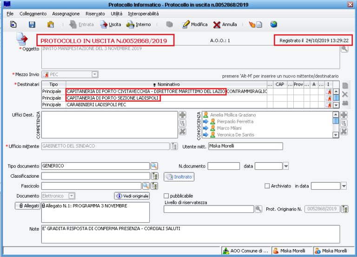This screenshot has height=257, width=357.
Task: Click Destinatari table scroll up arrow
Action: (336, 91)
